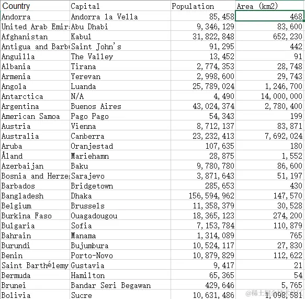305x299 pixels.
Task: Click the Bahrain country cell
Action: click(x=35, y=235)
